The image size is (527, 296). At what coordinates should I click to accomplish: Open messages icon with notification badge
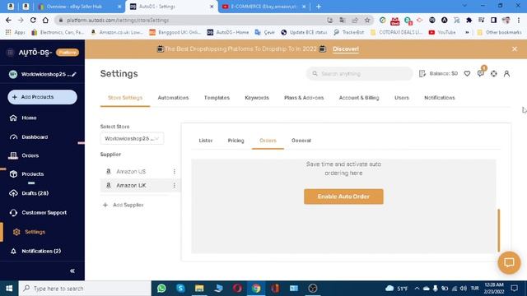(x=481, y=72)
